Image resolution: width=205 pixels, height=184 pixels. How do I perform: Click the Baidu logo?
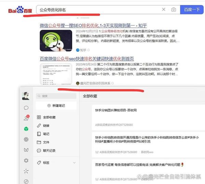click(x=20, y=10)
